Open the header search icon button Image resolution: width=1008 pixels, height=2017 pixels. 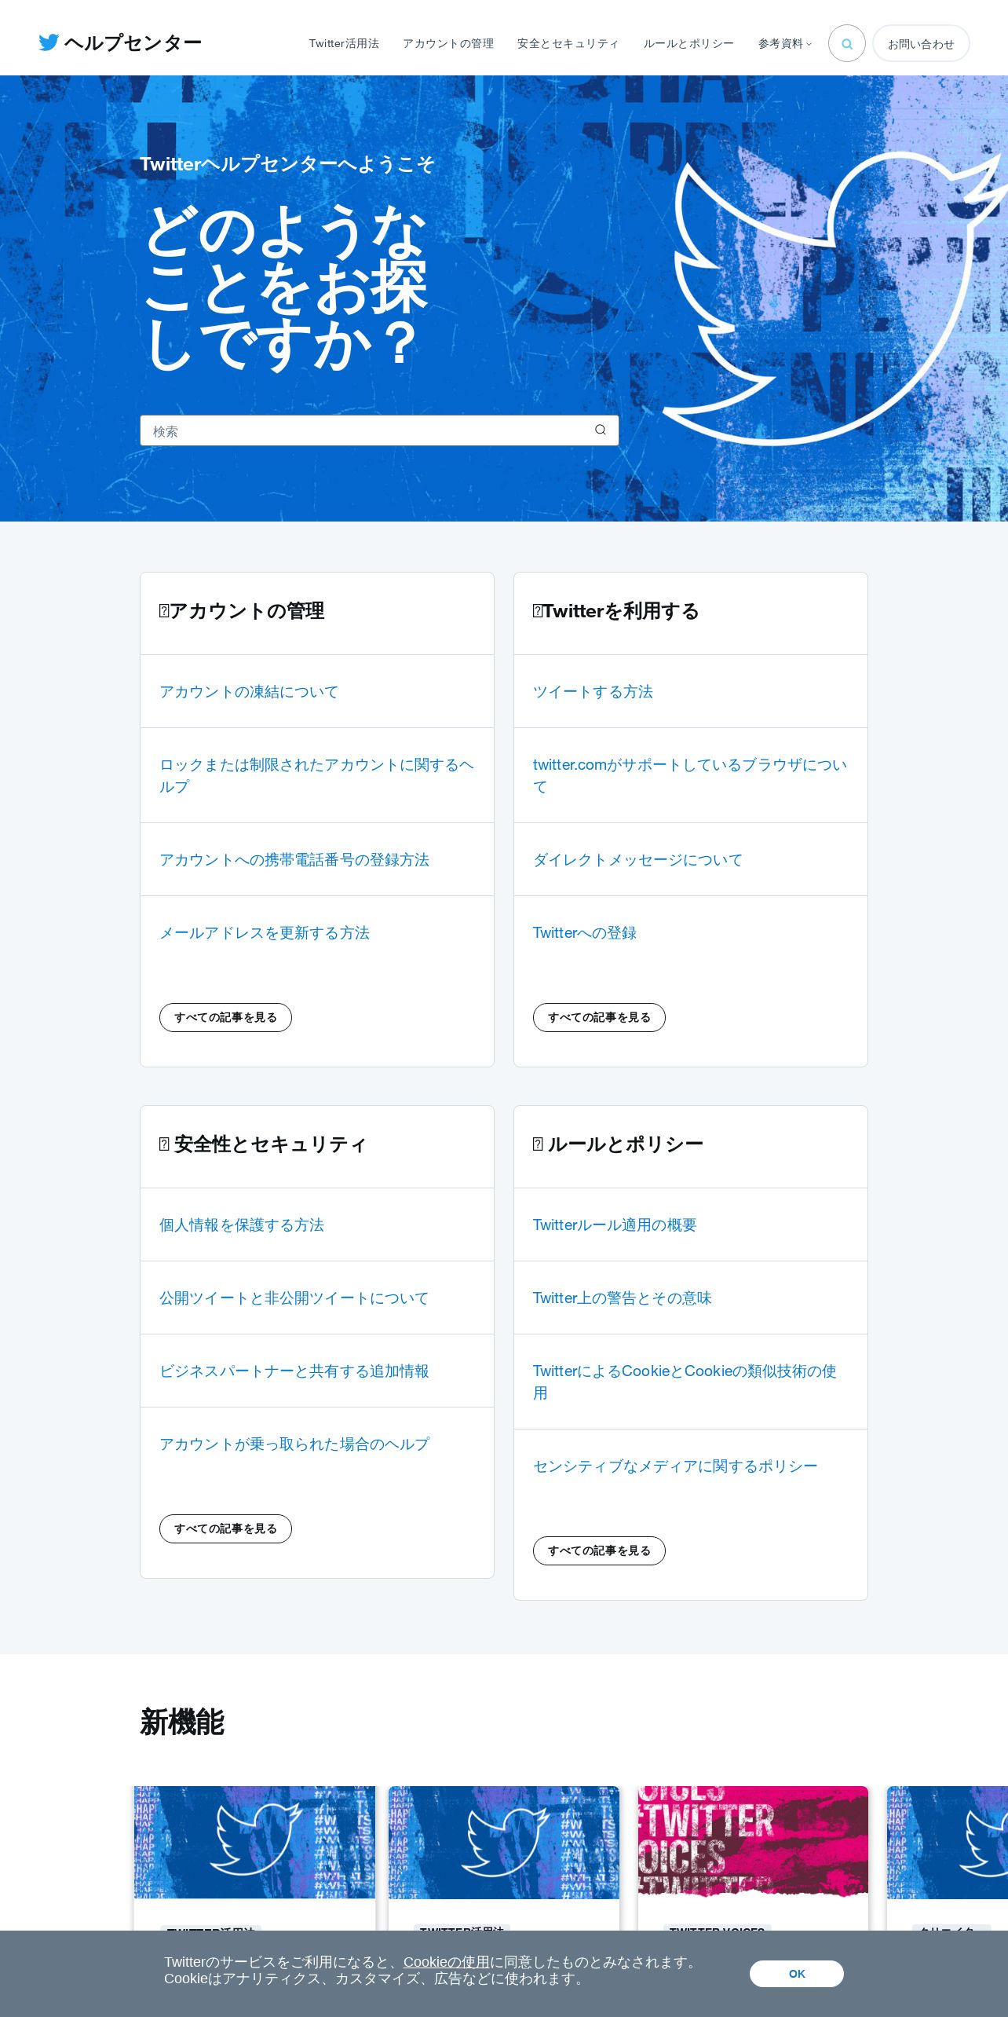[x=846, y=43]
